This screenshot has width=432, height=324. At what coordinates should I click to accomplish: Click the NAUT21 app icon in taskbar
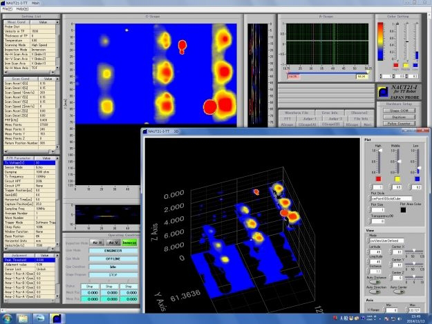(56, 317)
